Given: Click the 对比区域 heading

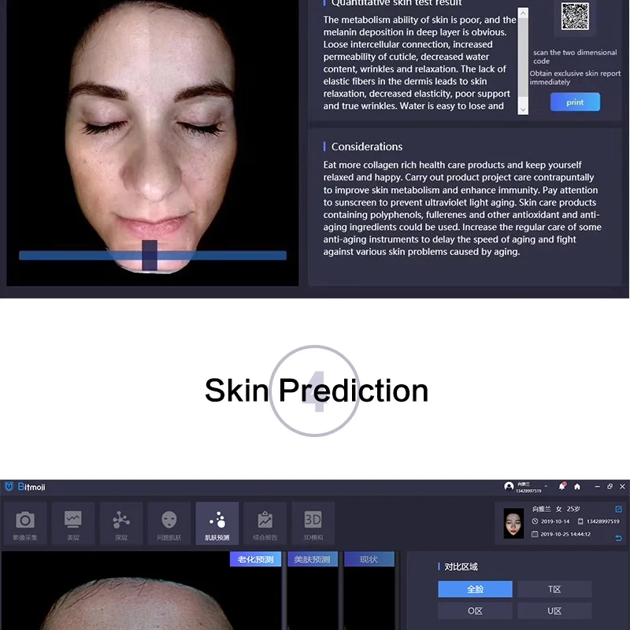Looking at the screenshot, I should click(x=461, y=566).
